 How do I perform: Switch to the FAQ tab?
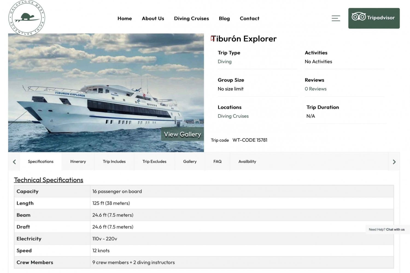[x=217, y=161]
